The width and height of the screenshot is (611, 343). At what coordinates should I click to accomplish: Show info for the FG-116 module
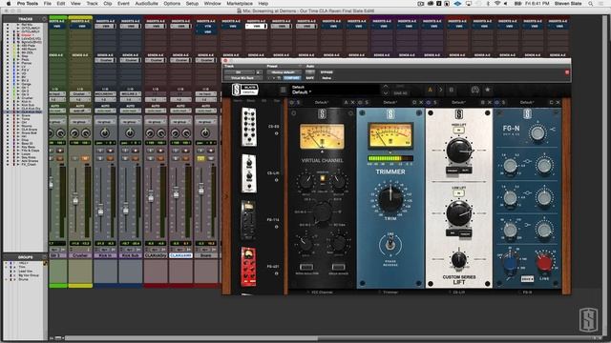(x=276, y=227)
